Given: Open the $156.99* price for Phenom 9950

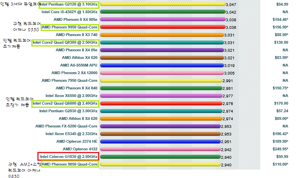Looking at the screenshot, I should click(280, 27).
